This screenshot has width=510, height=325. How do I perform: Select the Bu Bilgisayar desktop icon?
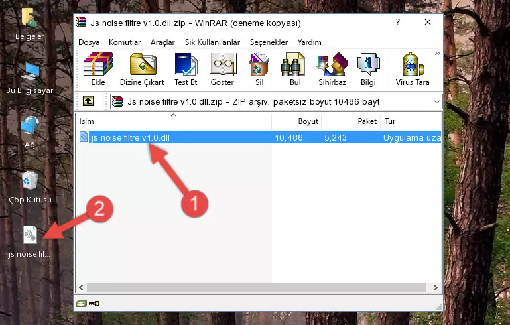(x=30, y=79)
